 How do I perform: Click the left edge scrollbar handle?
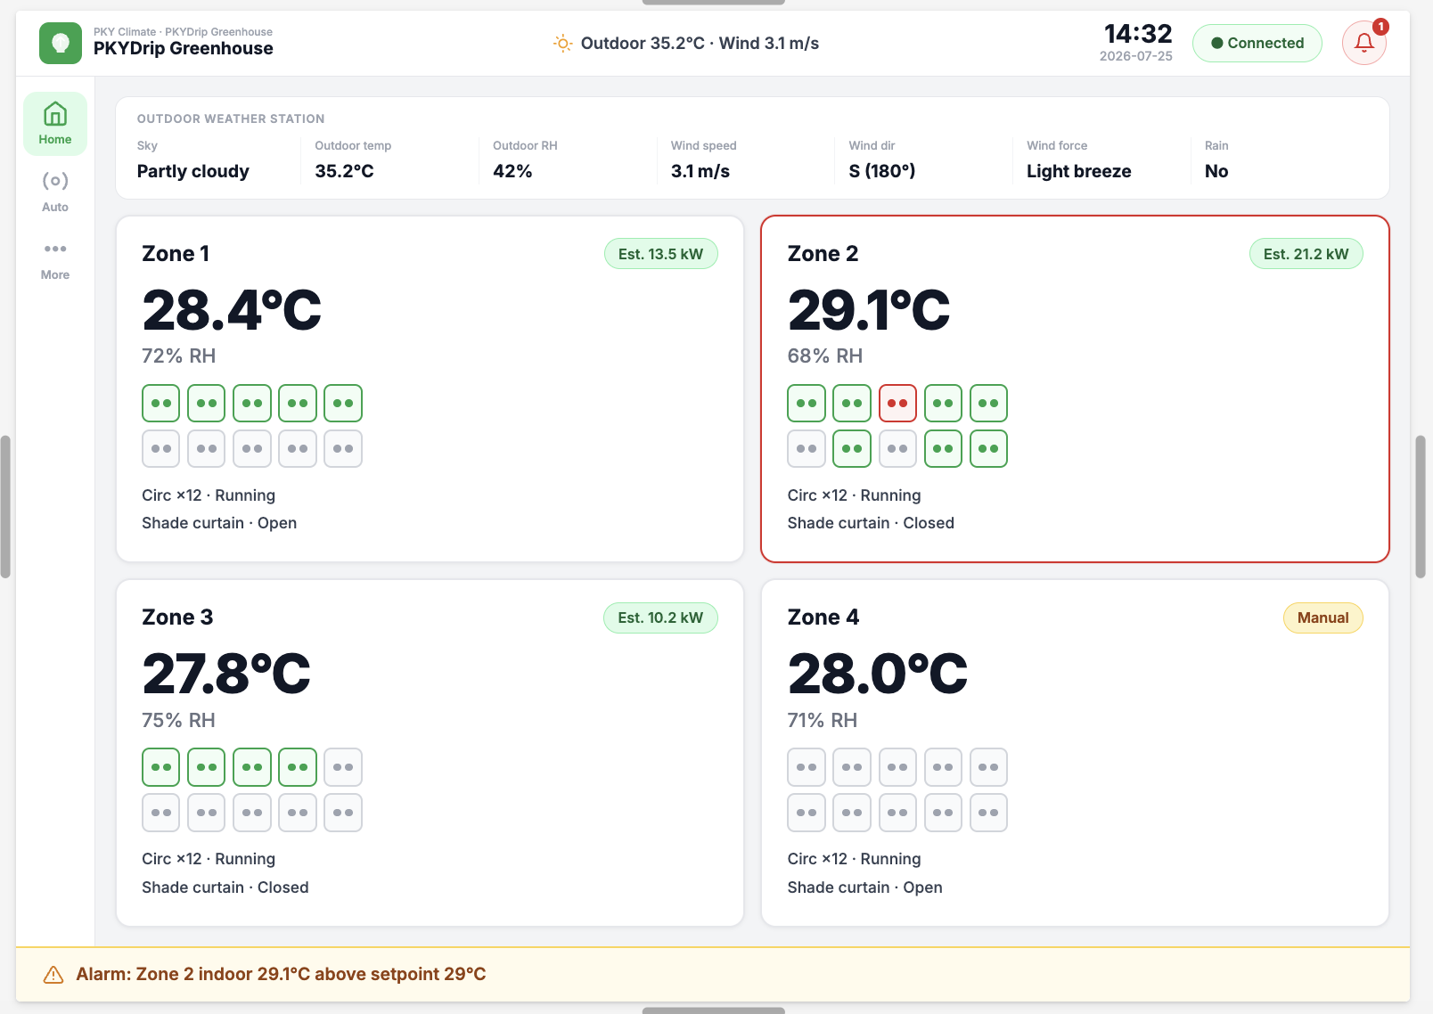(x=5, y=507)
